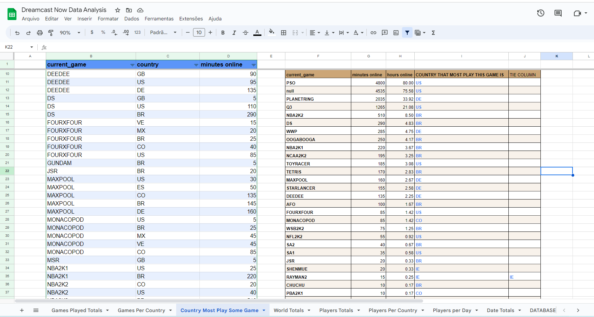The image size is (594, 317).
Task: Select column K header
Action: tap(557, 56)
